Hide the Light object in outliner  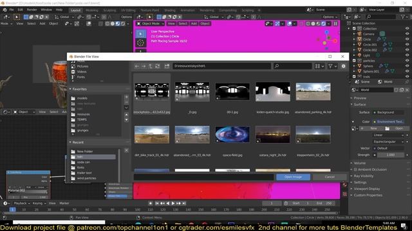pyautogui.click(x=407, y=55)
